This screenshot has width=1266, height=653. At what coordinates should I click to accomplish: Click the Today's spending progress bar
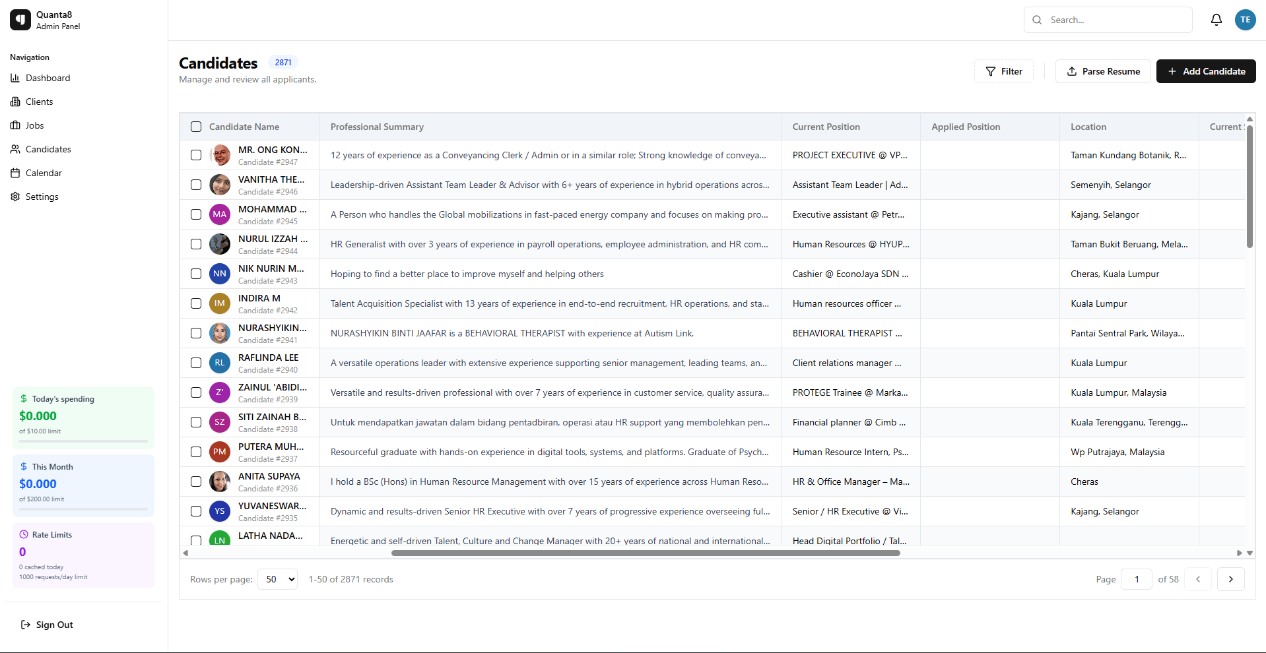point(83,441)
